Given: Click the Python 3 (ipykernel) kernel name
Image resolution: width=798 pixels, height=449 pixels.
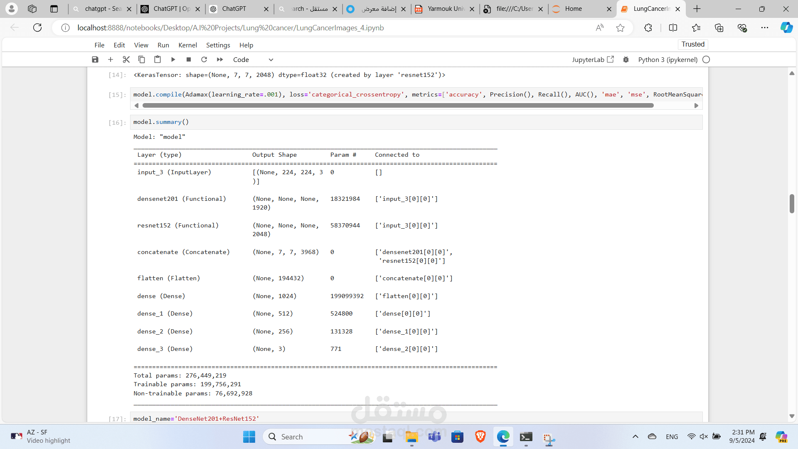Looking at the screenshot, I should pos(667,59).
